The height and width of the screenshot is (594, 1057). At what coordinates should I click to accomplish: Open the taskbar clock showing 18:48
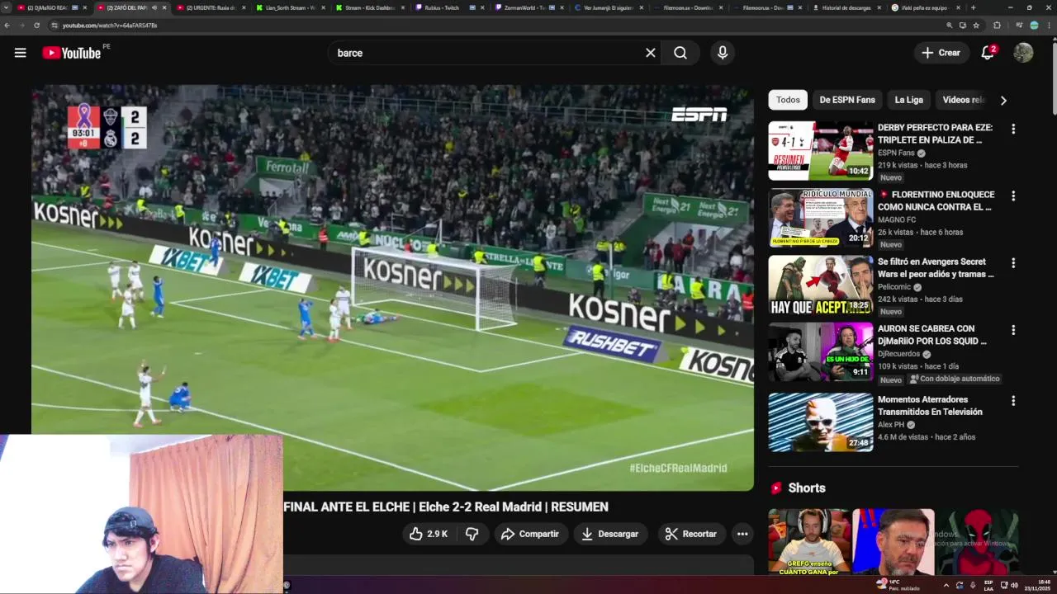[x=1038, y=585]
